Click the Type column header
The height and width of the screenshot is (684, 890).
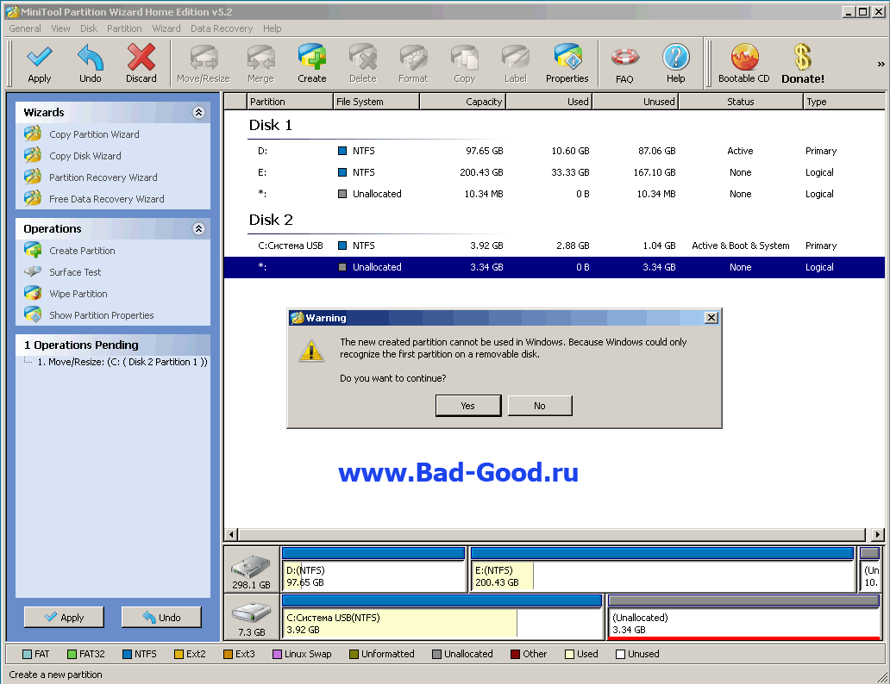tap(844, 102)
